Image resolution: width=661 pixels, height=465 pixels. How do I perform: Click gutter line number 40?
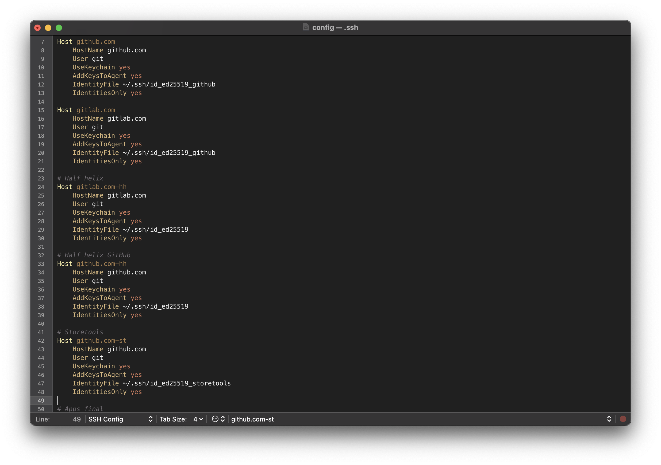pos(41,324)
